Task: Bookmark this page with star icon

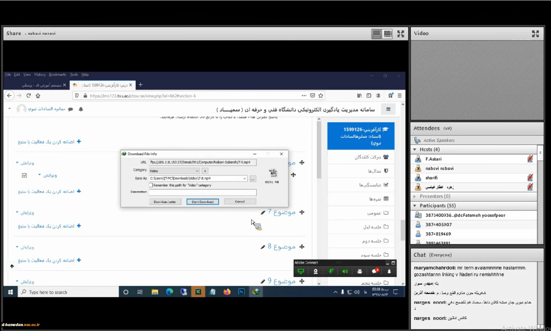Action: click(x=321, y=96)
